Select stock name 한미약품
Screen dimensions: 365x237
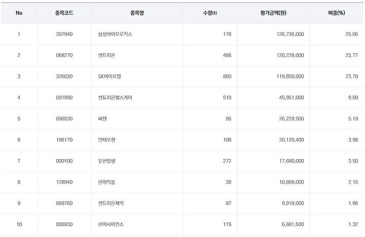[106, 182]
